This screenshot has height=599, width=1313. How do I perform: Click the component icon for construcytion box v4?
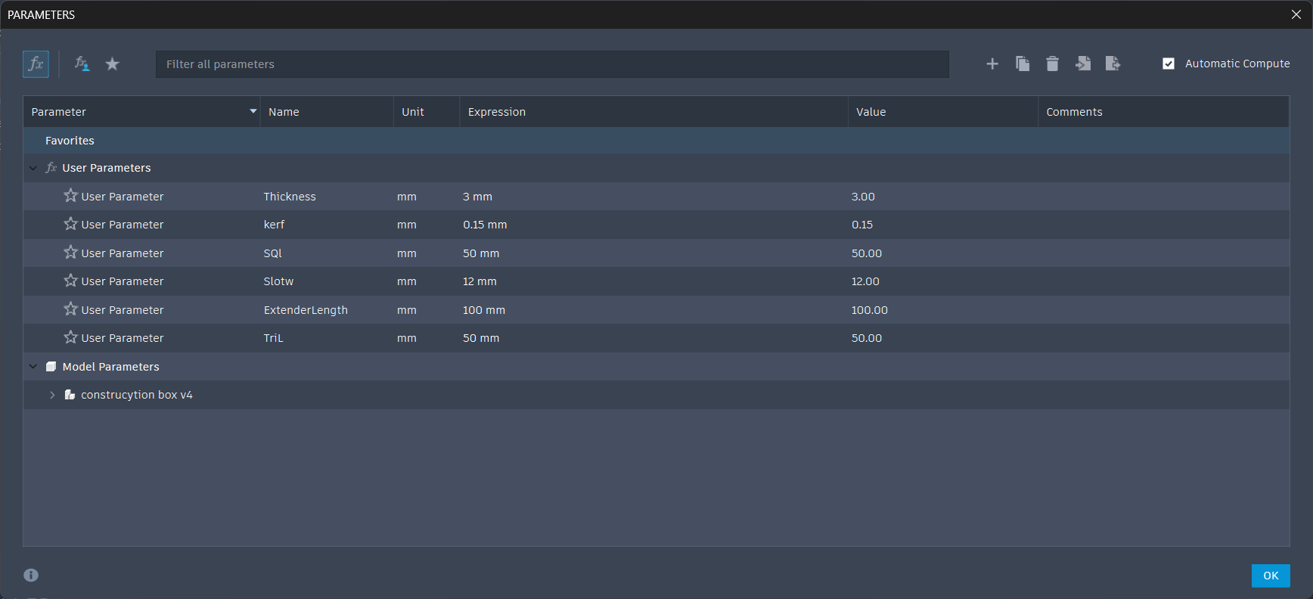[x=70, y=395]
